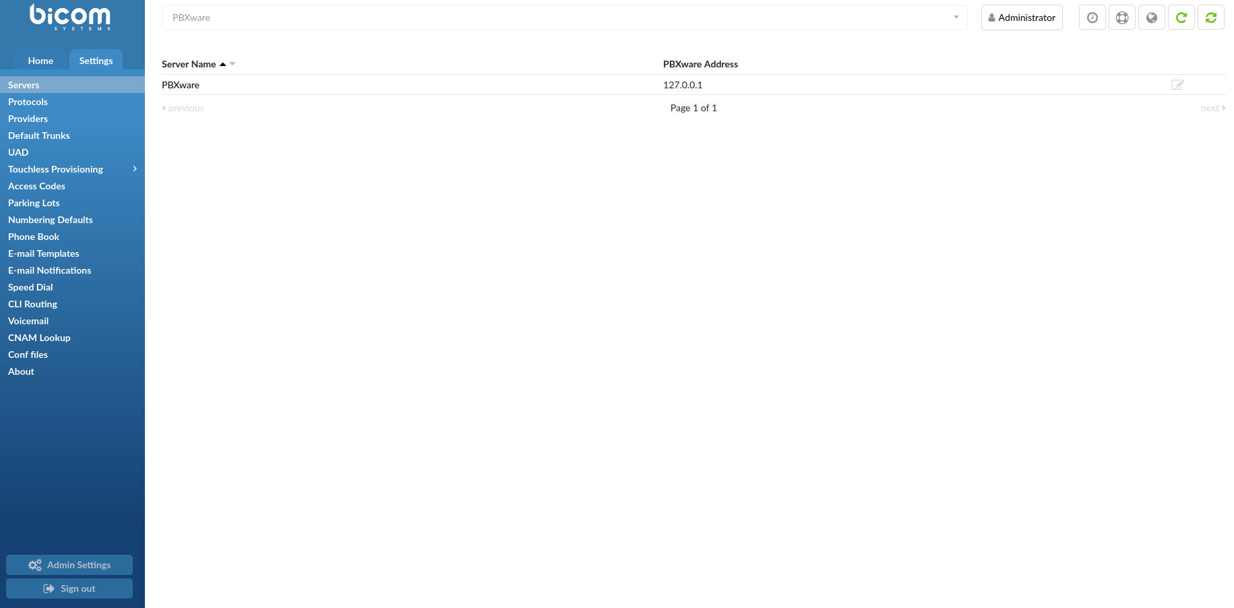
Task: Click the globe icon in top toolbar
Action: pos(1152,18)
